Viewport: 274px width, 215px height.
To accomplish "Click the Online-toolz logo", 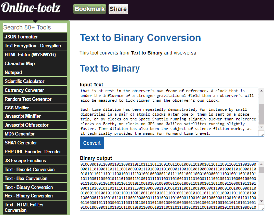I will pos(31,8).
